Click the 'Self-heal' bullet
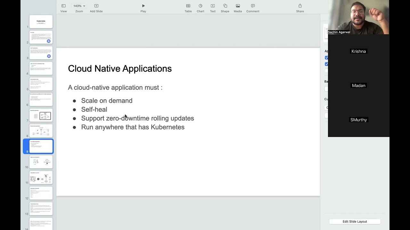Image resolution: width=410 pixels, height=230 pixels. pos(94,110)
